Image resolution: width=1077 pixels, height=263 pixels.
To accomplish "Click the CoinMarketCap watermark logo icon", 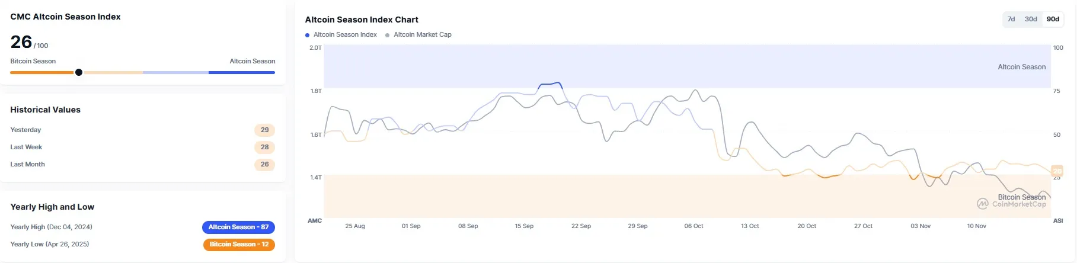I will pos(983,204).
